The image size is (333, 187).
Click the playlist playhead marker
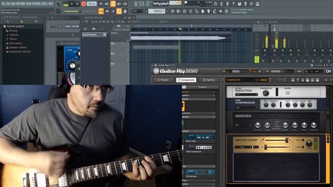(x=180, y=29)
